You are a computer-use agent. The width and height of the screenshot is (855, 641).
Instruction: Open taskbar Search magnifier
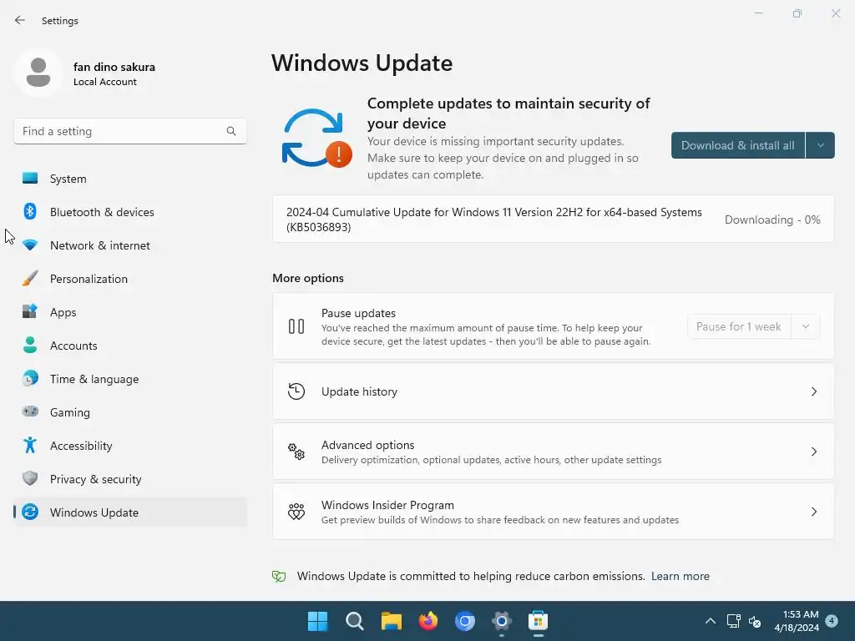[x=354, y=621]
